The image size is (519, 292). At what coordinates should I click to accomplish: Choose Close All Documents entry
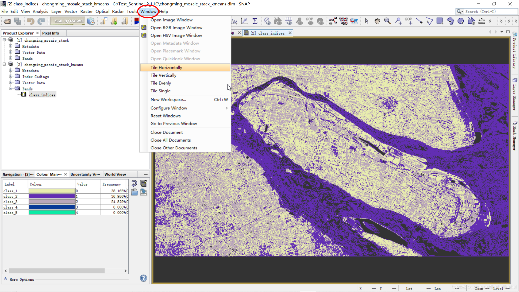pyautogui.click(x=185, y=140)
